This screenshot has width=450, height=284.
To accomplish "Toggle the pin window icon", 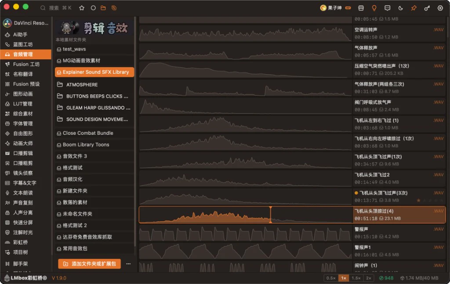I will click(414, 8).
